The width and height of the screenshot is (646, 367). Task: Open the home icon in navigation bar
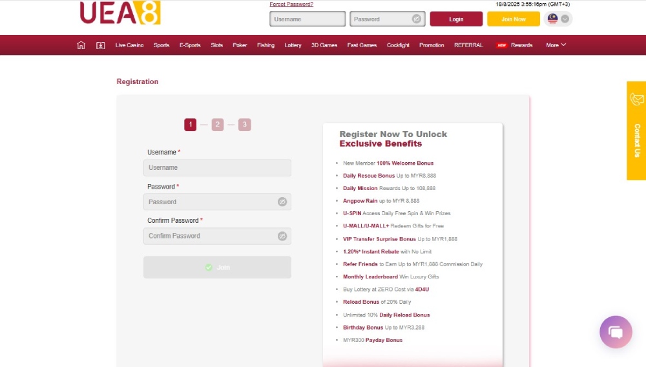[81, 45]
